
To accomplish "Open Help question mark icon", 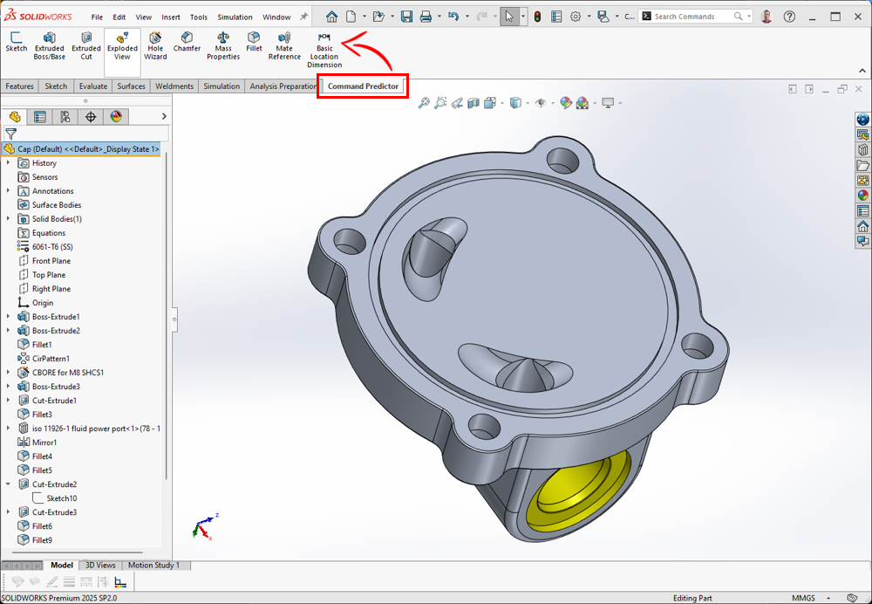I will point(789,17).
